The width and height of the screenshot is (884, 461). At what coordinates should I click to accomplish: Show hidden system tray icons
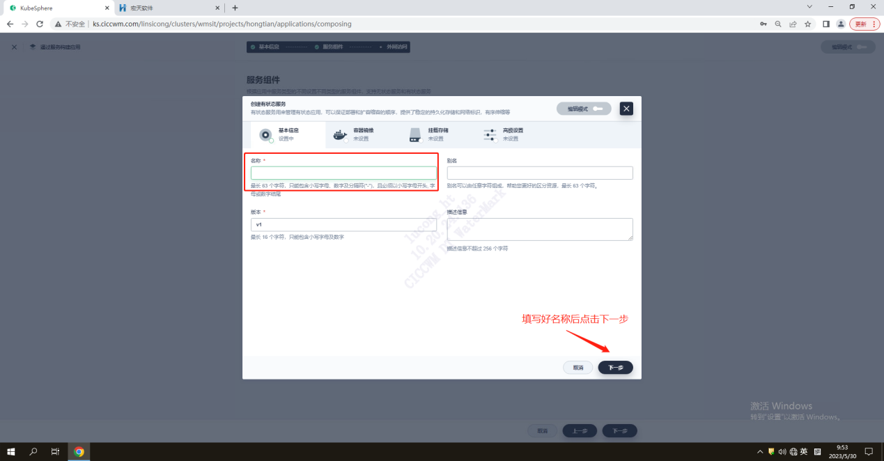pyautogui.click(x=760, y=451)
